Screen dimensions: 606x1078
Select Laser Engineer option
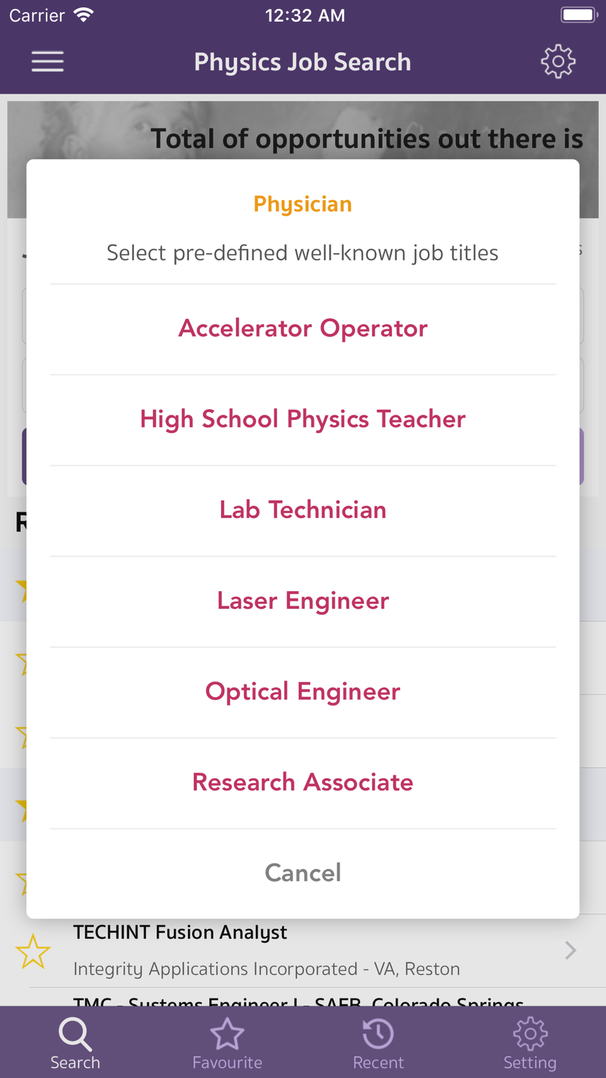(x=303, y=601)
